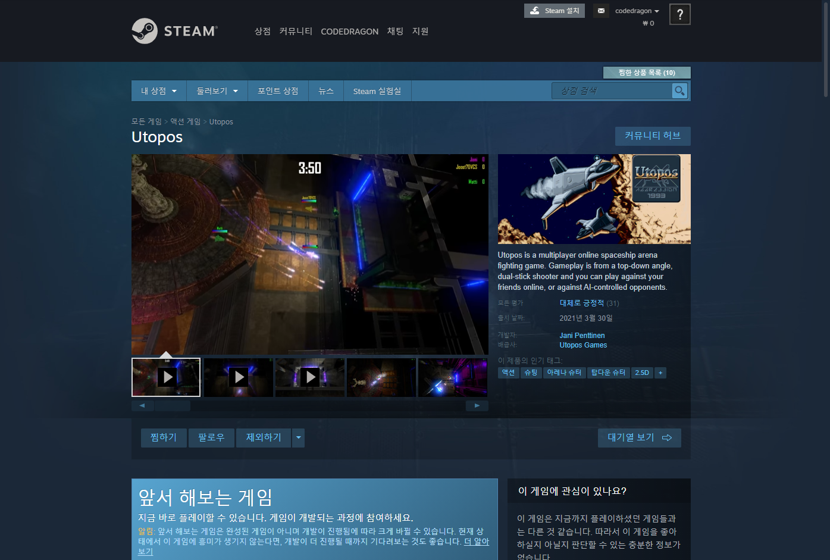
Task: Select the 2.5D tag
Action: (x=642, y=373)
